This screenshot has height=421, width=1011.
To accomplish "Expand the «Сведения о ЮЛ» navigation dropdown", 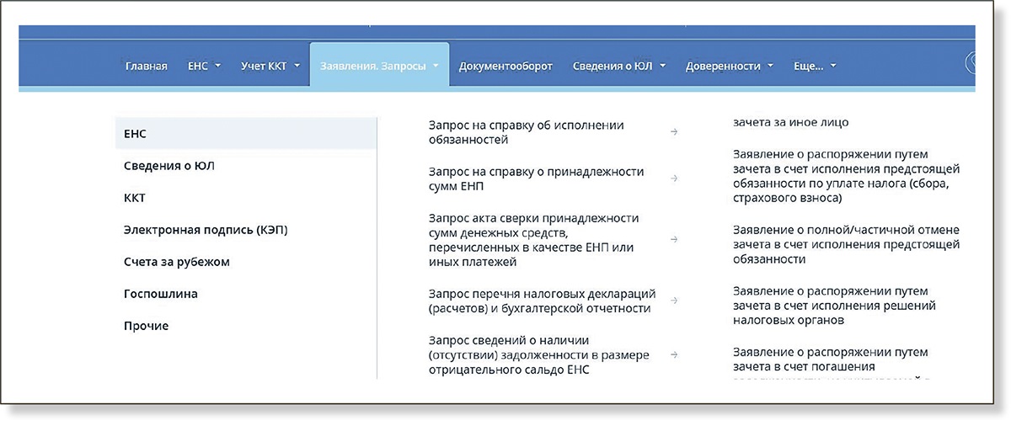I will pyautogui.click(x=619, y=66).
